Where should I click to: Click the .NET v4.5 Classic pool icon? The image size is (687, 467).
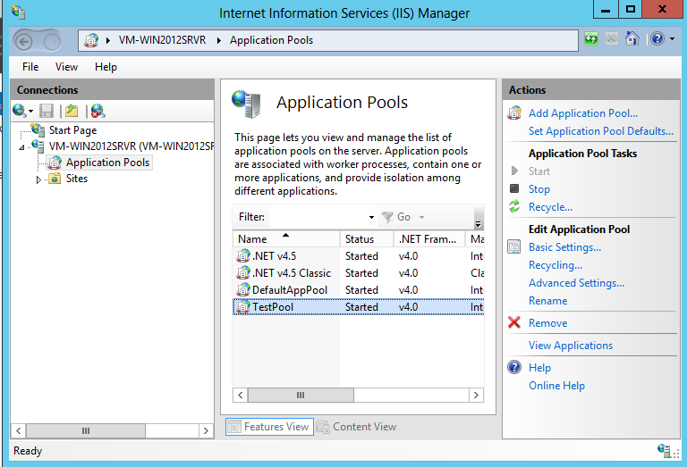243,273
